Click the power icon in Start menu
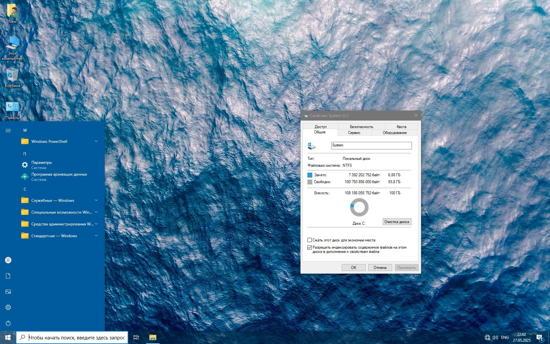Image resolution: width=550 pixels, height=344 pixels. (8, 323)
